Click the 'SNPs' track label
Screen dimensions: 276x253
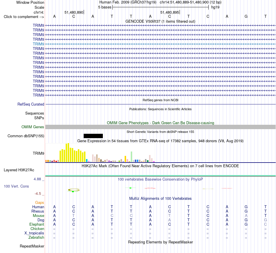[x=39, y=118]
